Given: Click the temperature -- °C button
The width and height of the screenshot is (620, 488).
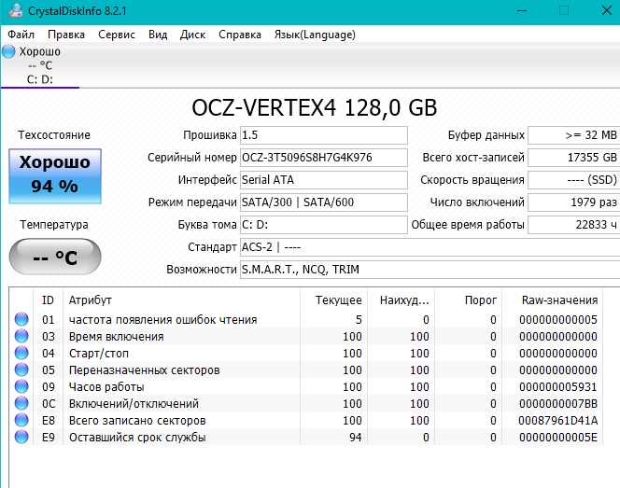Looking at the screenshot, I should 55,257.
